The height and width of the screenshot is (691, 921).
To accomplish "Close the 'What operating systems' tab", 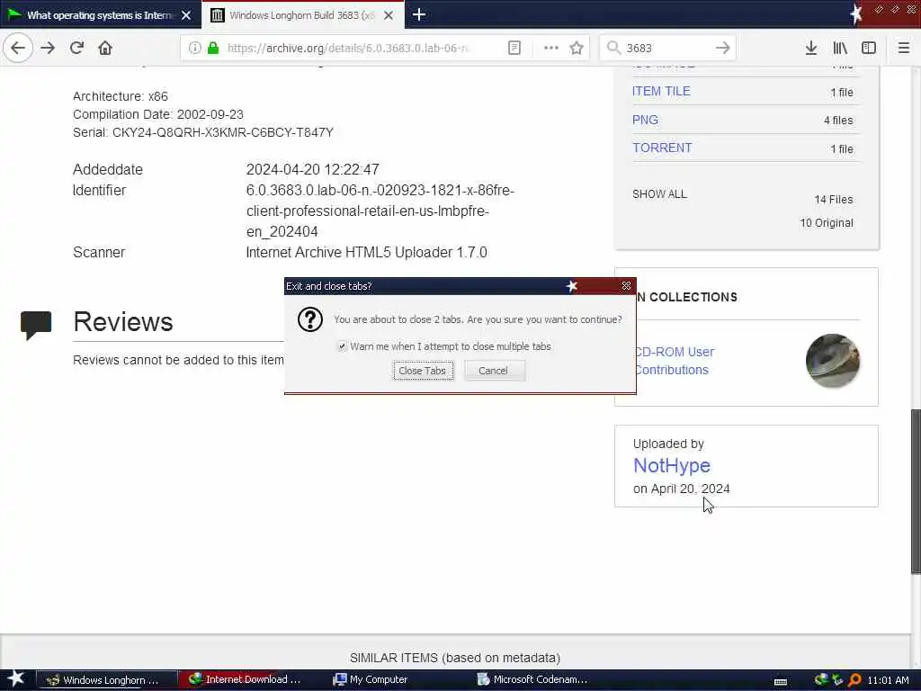I will 186,15.
